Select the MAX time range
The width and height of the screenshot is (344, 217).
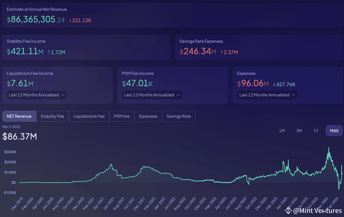click(x=334, y=131)
